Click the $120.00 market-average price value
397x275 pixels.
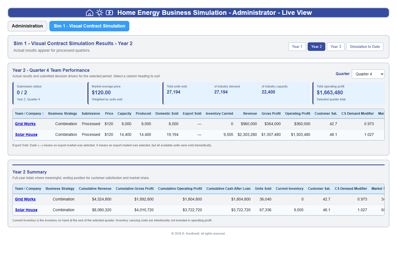101,93
